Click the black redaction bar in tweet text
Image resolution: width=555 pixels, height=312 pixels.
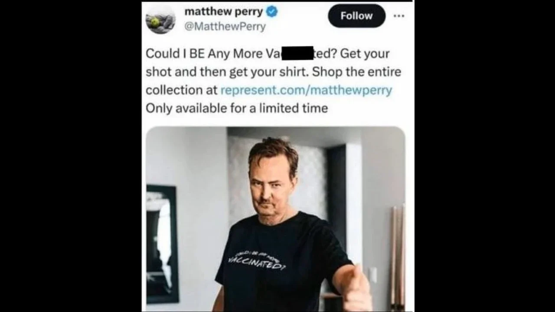pyautogui.click(x=297, y=53)
